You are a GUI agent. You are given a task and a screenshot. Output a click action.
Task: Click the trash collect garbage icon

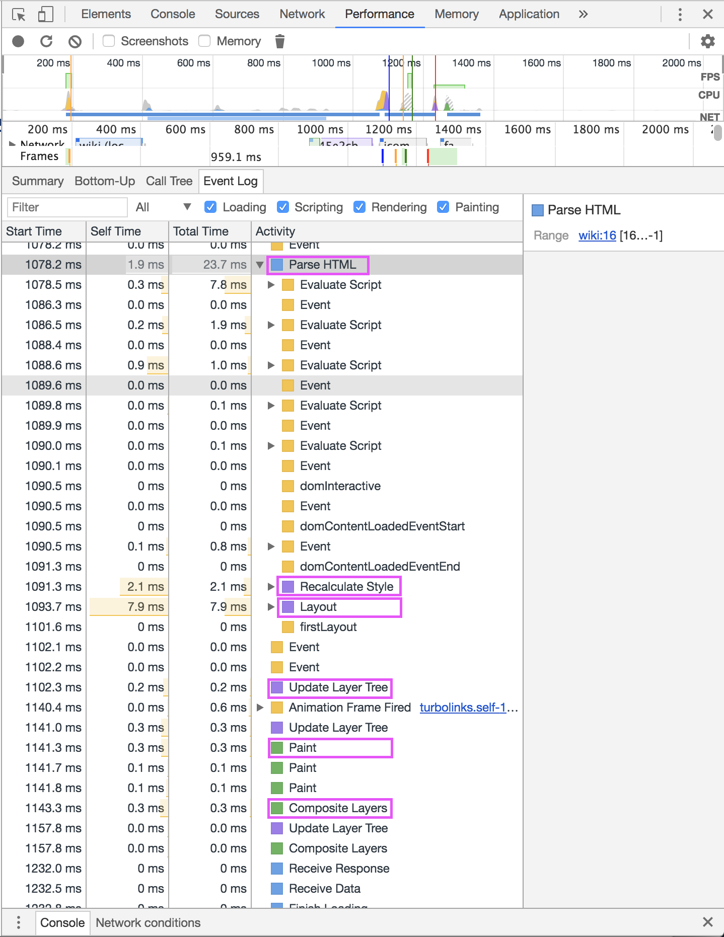pyautogui.click(x=280, y=41)
